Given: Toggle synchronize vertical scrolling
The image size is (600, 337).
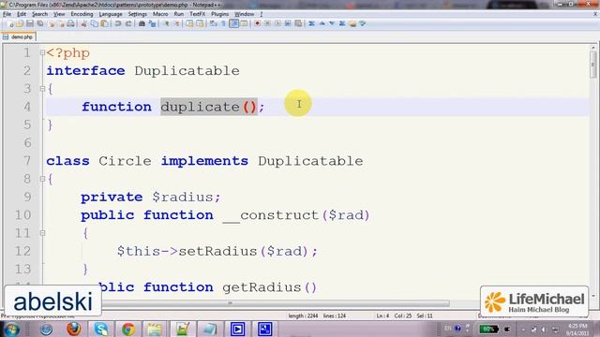Looking at the screenshot, I should [189, 23].
